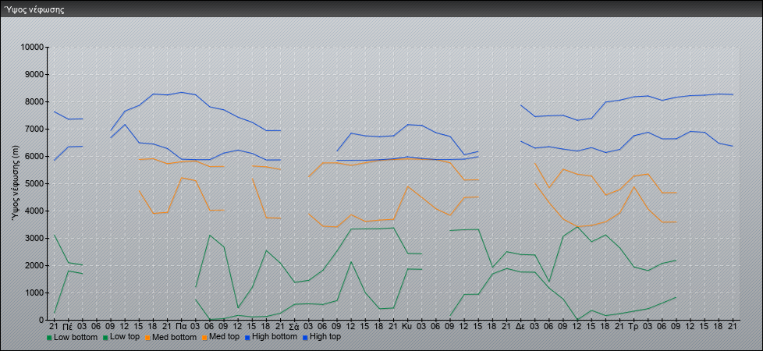
Task: Select the Τρ day label on x-axis
Action: (x=633, y=325)
